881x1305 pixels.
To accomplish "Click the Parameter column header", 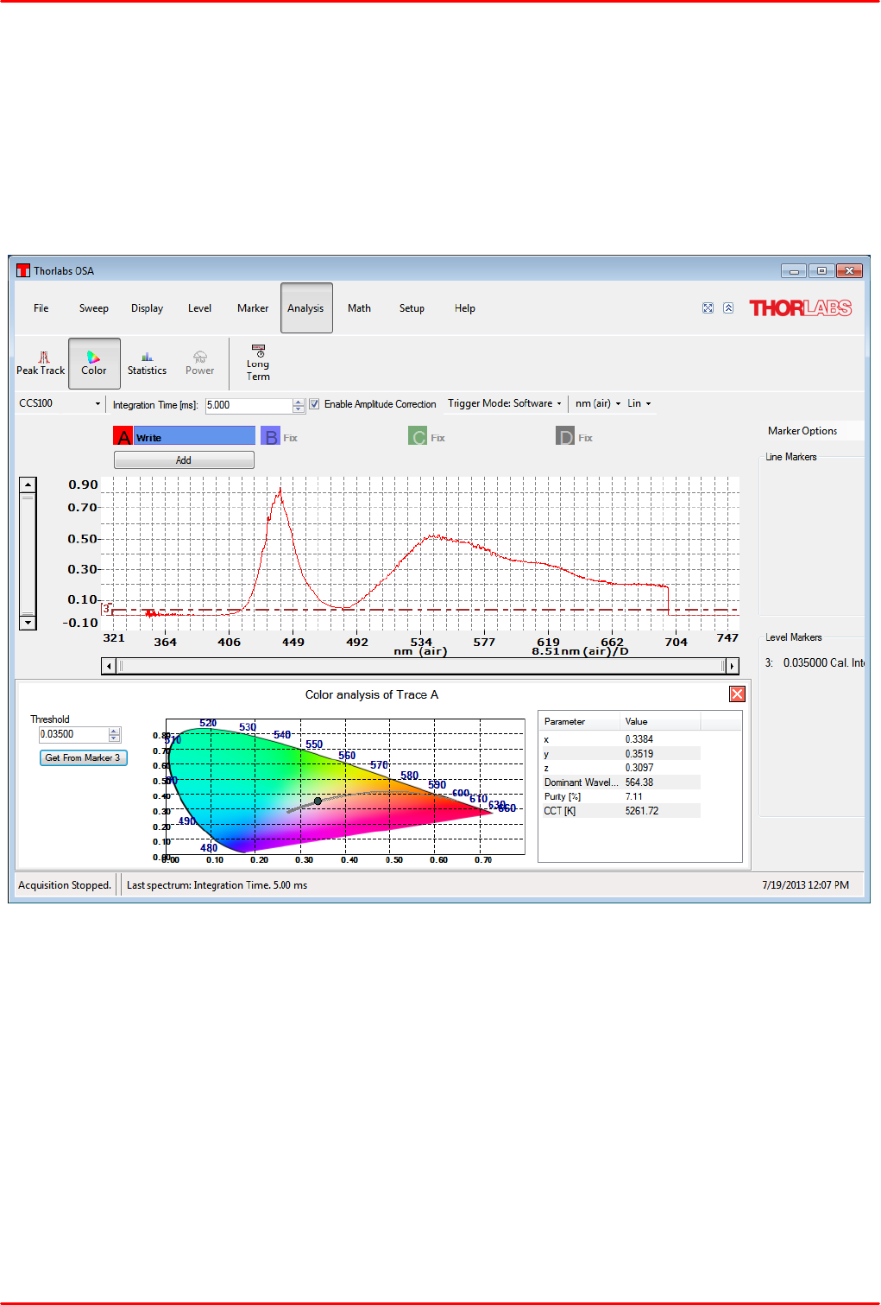I will pyautogui.click(x=580, y=721).
